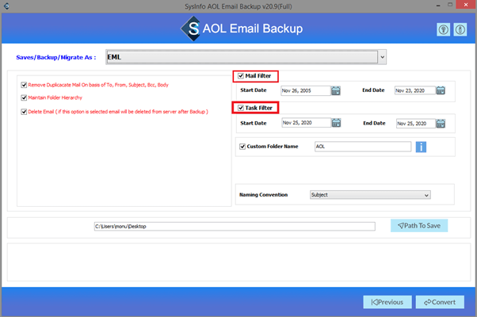Click the Custom Folder Name field containing AOL
The width and height of the screenshot is (477, 317).
coord(363,147)
